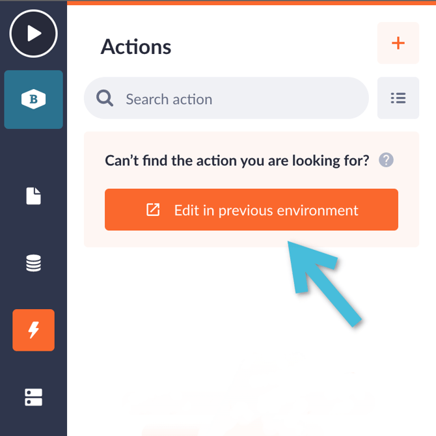Focus the Search action input field

234,99
